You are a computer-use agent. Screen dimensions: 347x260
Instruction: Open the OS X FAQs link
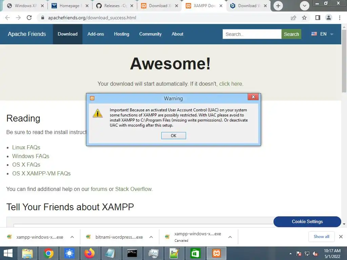coord(26,165)
